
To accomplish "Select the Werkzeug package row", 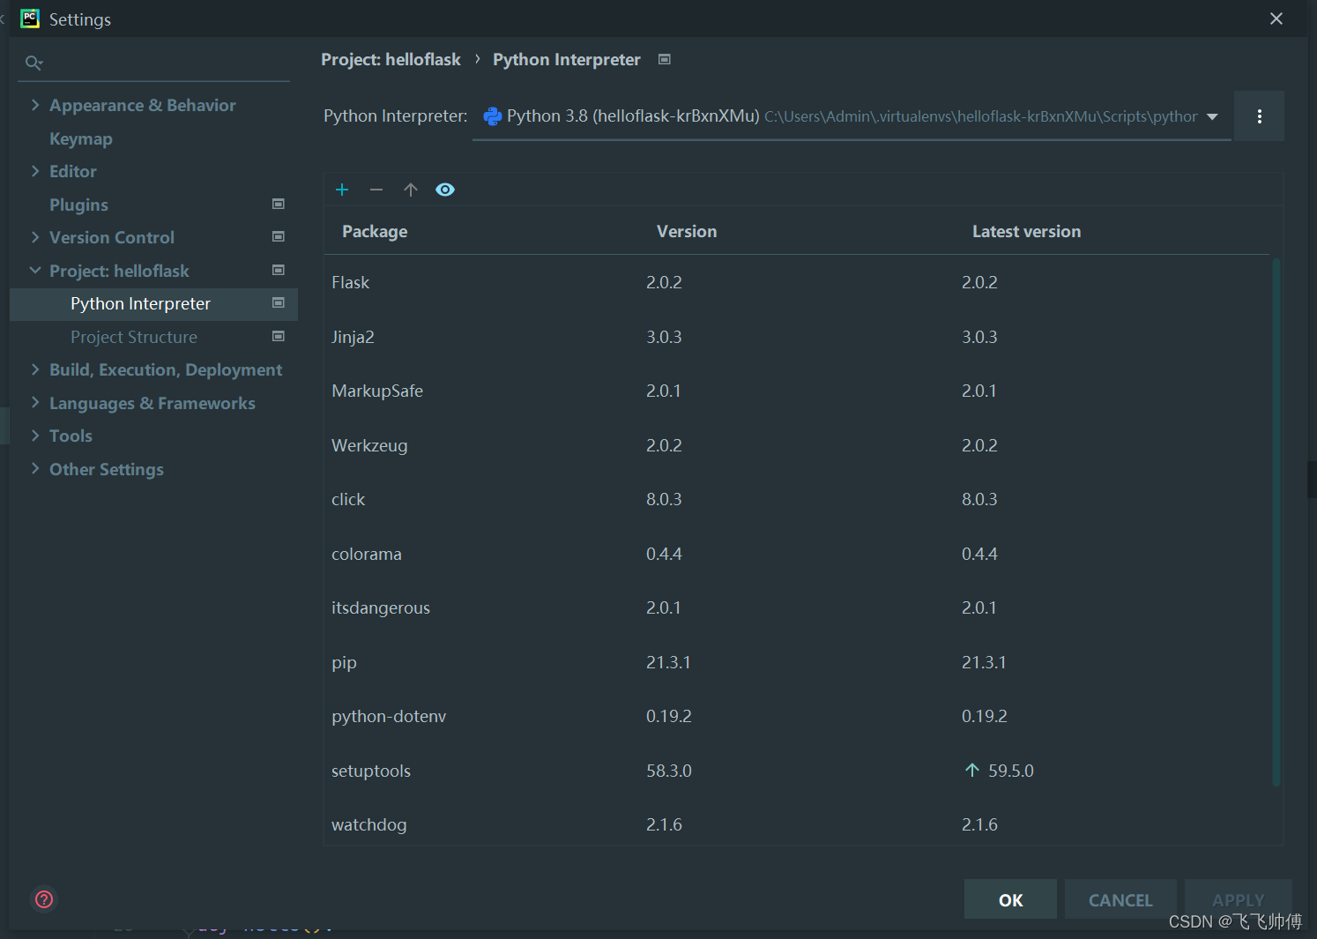I will coord(798,445).
